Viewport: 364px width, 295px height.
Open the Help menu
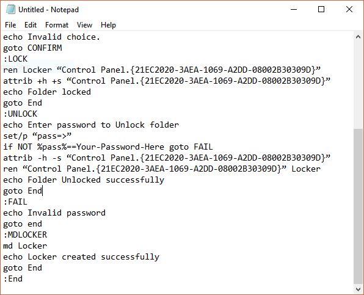point(108,25)
